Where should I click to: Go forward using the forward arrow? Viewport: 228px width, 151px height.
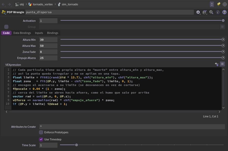click(9, 4)
